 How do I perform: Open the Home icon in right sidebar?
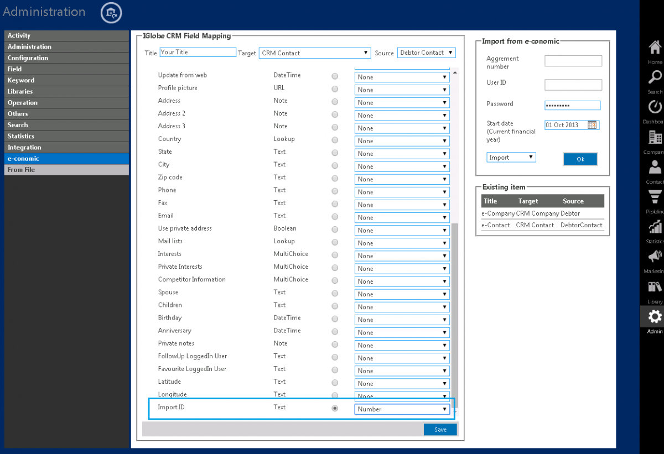coord(655,48)
